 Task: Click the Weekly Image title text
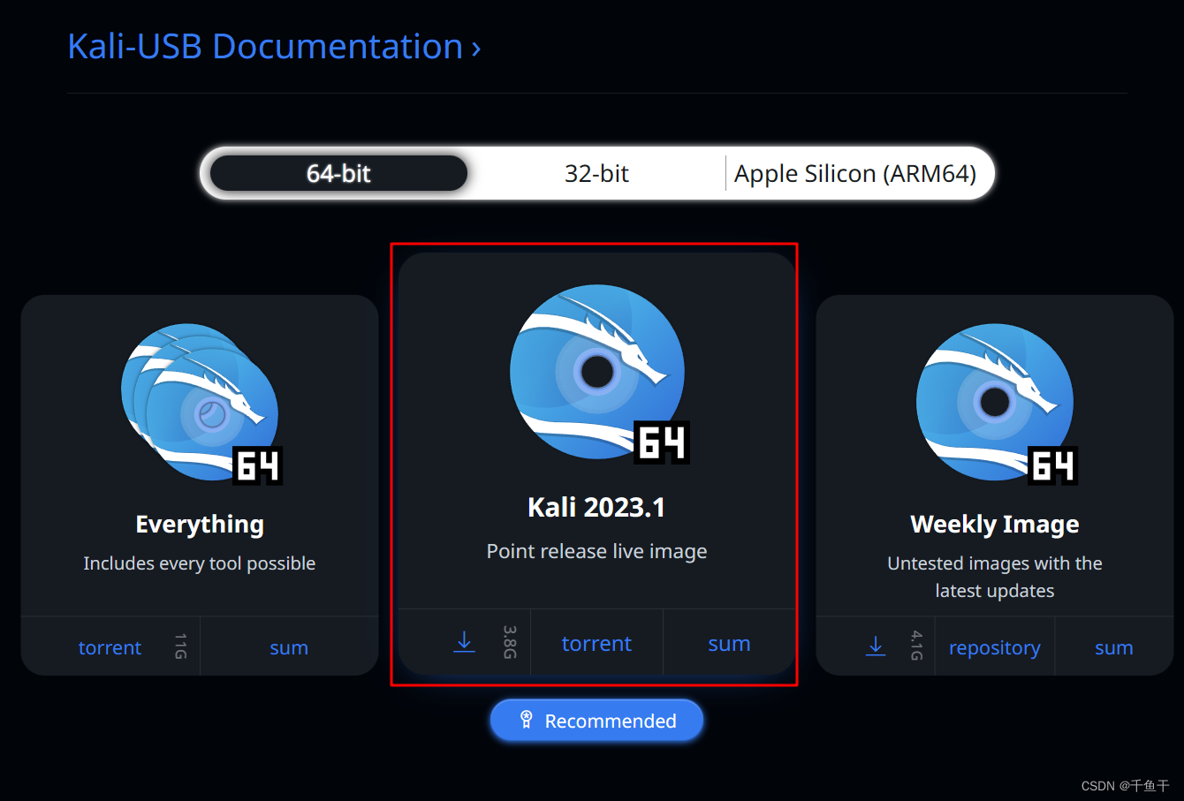(995, 525)
